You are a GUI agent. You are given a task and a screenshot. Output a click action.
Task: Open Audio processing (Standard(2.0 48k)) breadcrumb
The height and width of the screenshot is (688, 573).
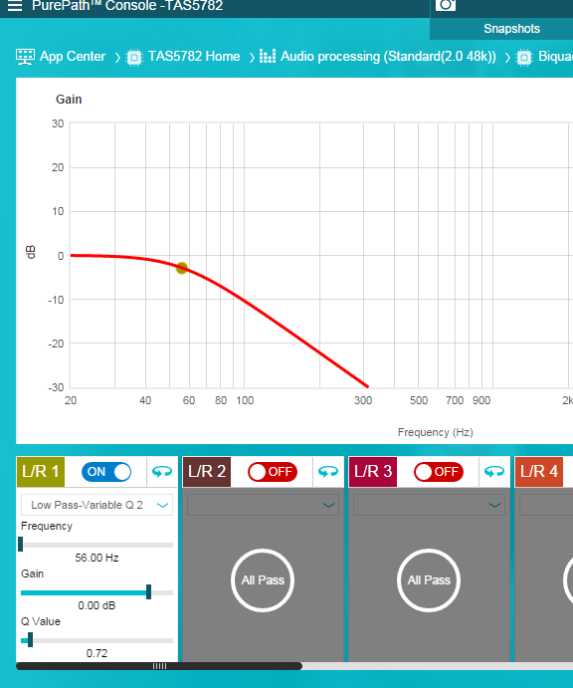click(388, 56)
